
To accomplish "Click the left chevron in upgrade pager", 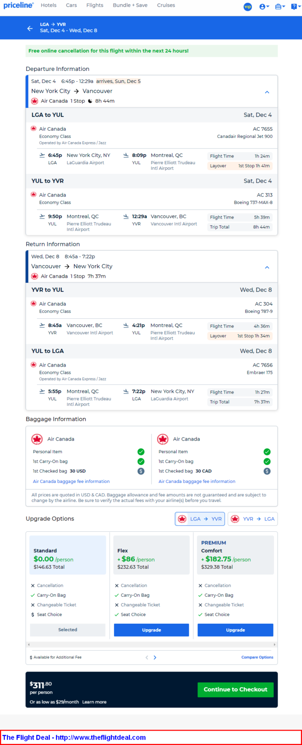I will pyautogui.click(x=146, y=658).
